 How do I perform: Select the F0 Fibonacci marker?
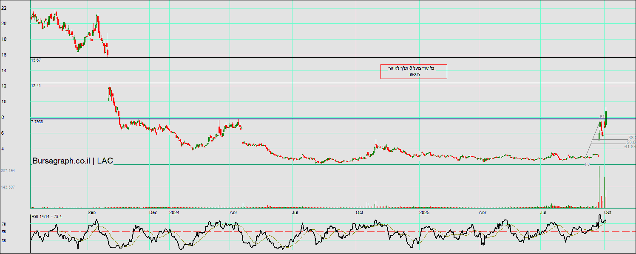pyautogui.click(x=587, y=164)
